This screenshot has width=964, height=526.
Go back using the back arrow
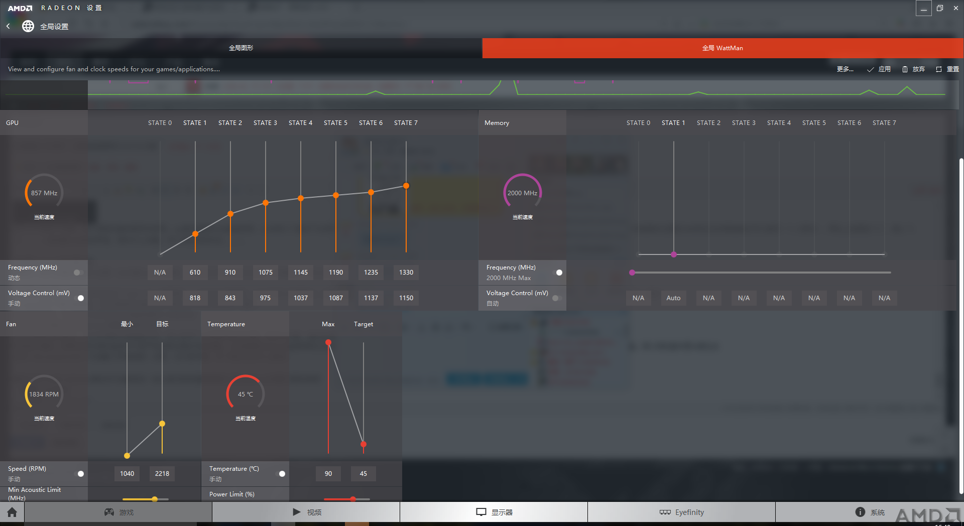[8, 26]
